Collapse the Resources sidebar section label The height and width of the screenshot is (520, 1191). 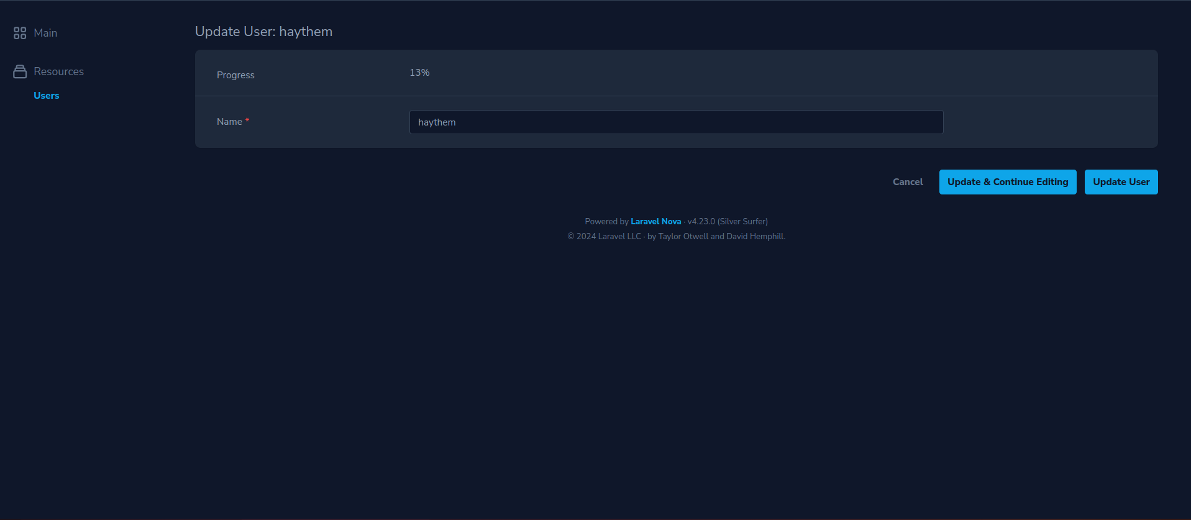[58, 71]
